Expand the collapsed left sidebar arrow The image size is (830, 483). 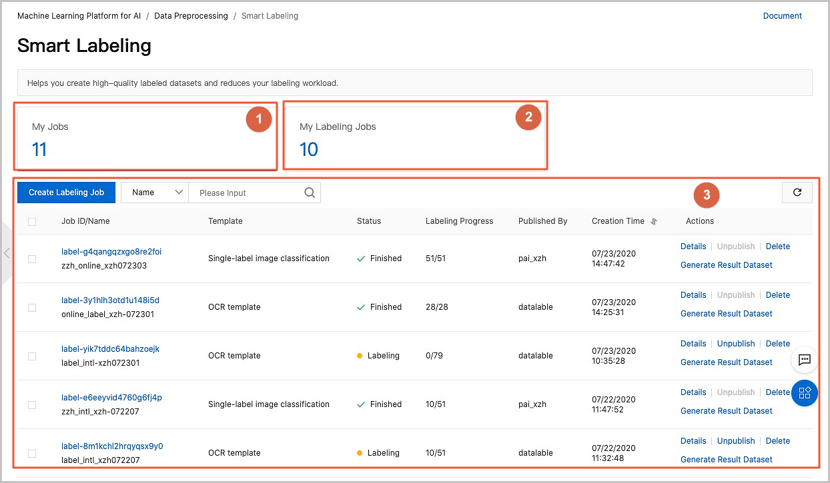point(7,253)
